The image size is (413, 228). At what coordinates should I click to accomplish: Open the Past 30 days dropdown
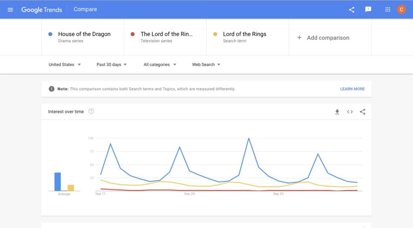pyautogui.click(x=111, y=65)
